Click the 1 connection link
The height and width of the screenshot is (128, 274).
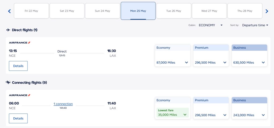[63, 104]
